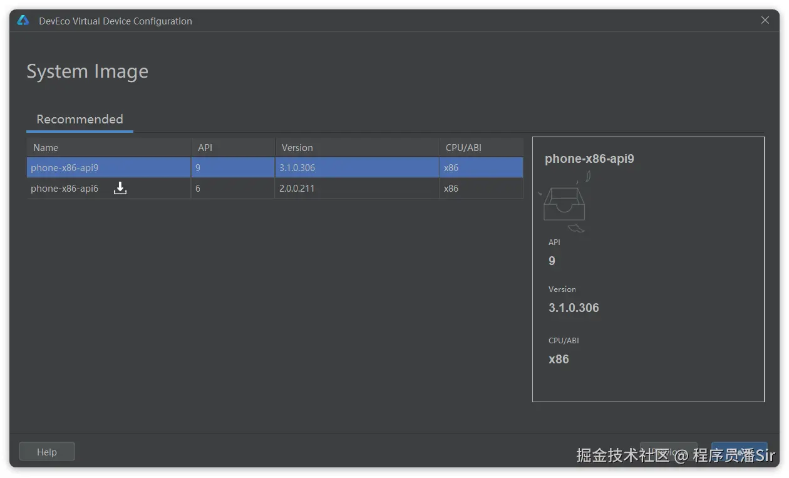Select the phone-x86-api6 row name

(64, 188)
